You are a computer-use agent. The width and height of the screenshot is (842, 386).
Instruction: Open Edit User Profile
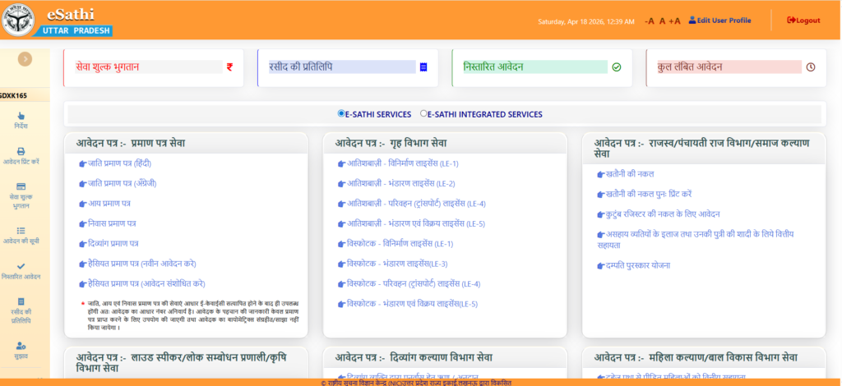(719, 20)
